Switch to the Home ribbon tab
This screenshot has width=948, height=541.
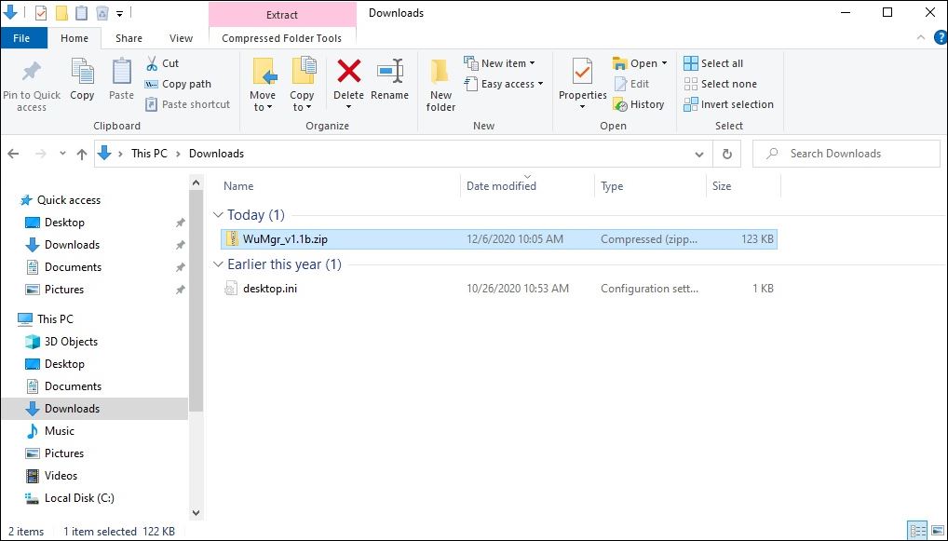[x=74, y=38]
